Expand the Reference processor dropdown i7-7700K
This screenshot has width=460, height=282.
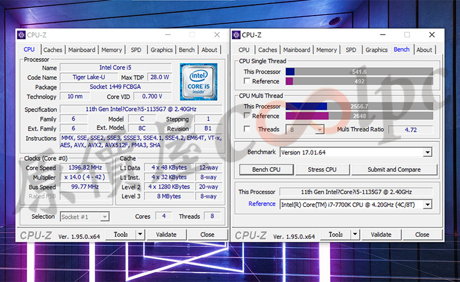pos(427,204)
